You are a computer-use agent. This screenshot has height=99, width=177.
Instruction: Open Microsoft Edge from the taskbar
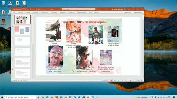click(48, 97)
